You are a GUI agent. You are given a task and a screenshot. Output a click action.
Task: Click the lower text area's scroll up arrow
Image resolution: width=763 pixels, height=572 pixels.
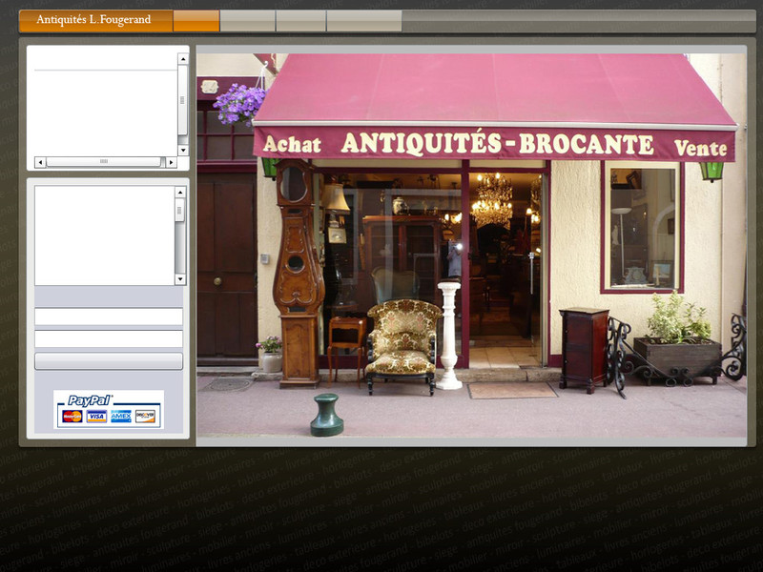[x=180, y=192]
